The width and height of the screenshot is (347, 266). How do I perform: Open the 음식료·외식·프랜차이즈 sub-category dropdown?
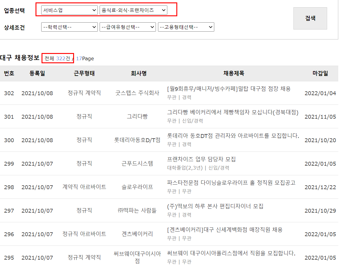pyautogui.click(x=133, y=10)
